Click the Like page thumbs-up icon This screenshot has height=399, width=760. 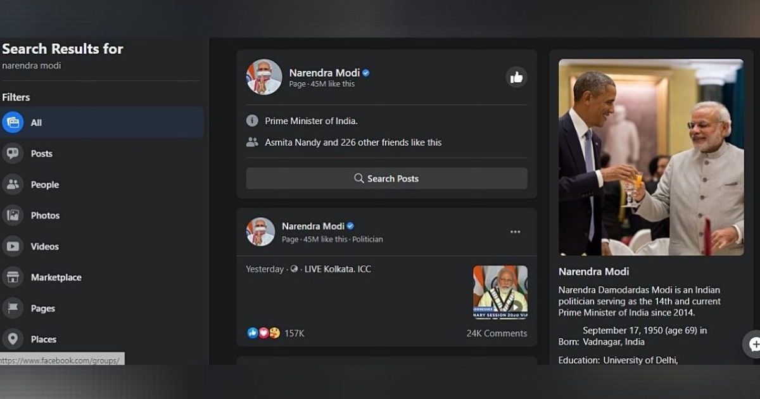516,77
